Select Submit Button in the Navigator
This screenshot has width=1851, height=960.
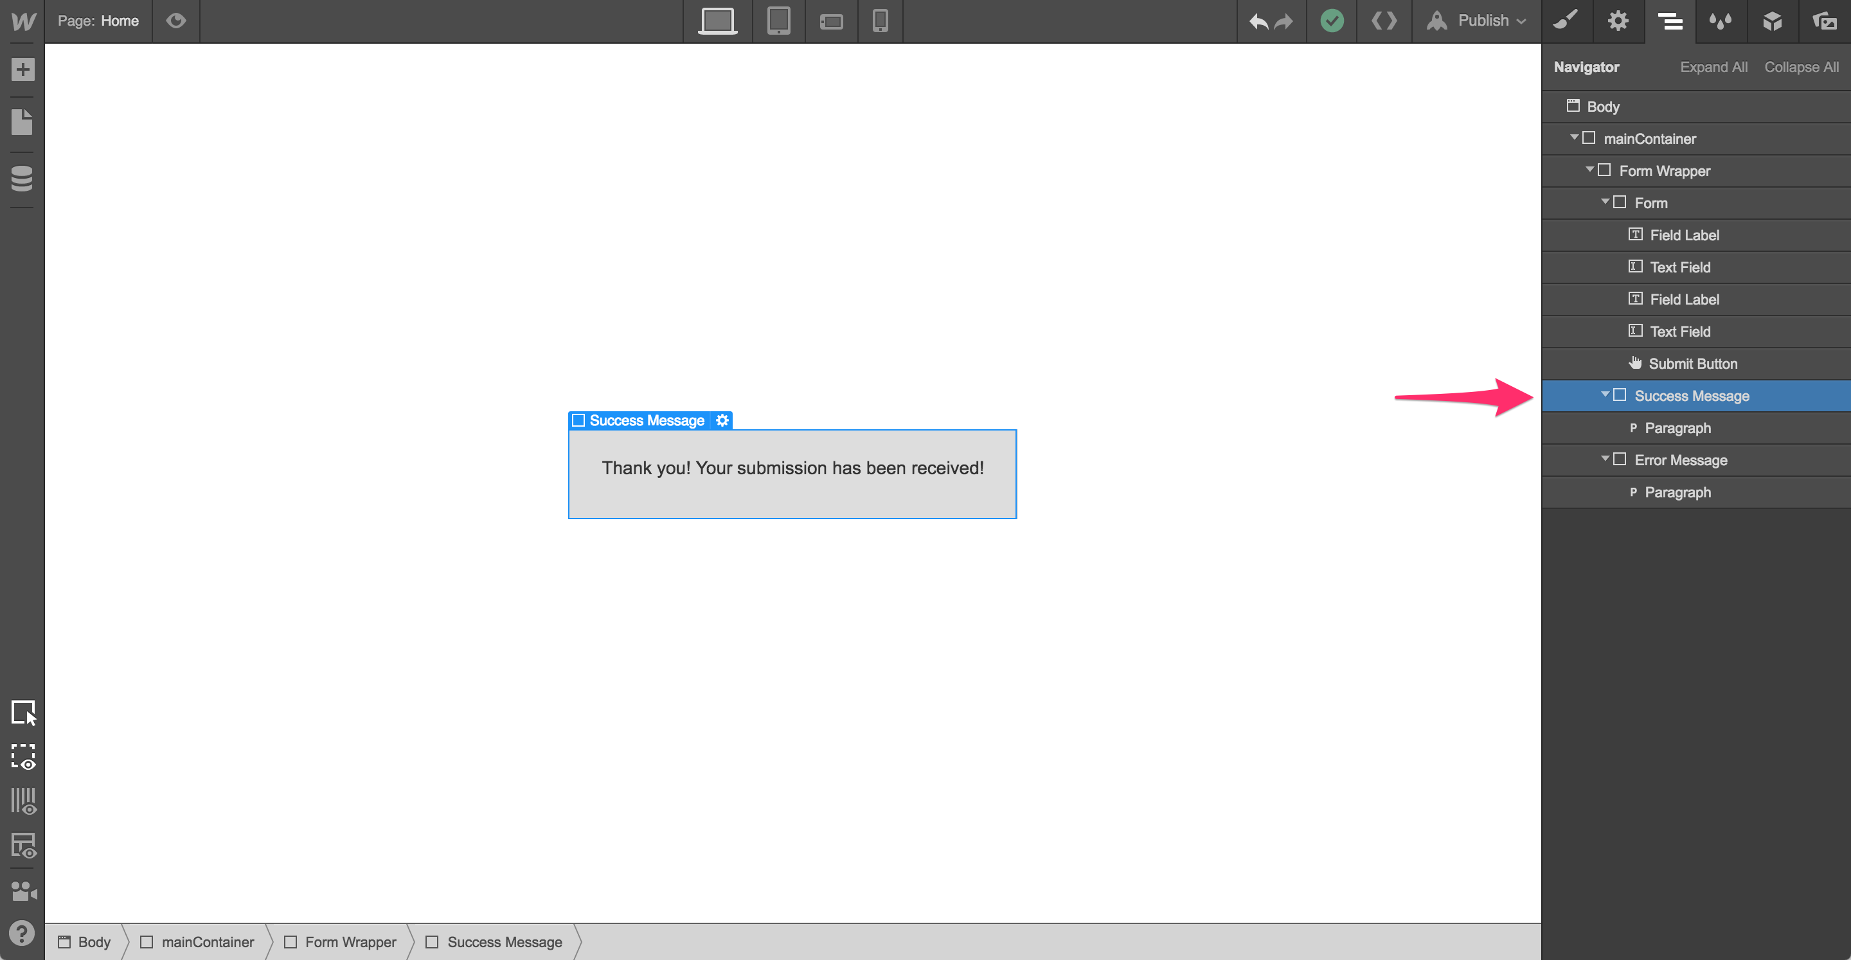tap(1696, 364)
